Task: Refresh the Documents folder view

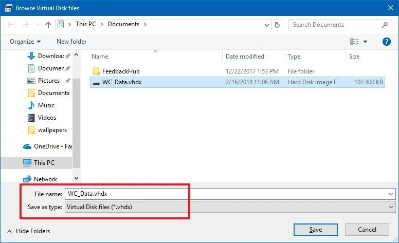Action: 277,25
